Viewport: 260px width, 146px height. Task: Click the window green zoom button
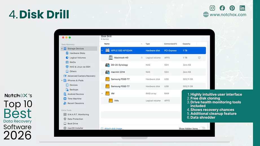[x=70, y=37]
